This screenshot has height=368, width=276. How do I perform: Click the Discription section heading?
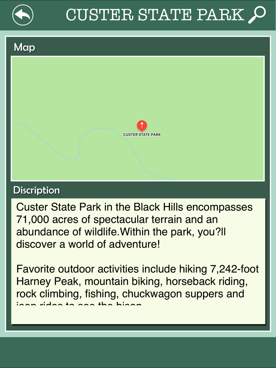click(36, 190)
